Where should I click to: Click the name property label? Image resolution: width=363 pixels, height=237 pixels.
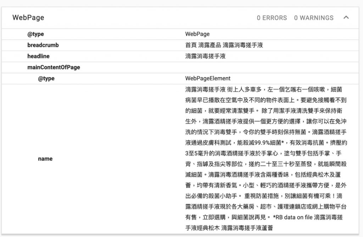tap(45, 159)
